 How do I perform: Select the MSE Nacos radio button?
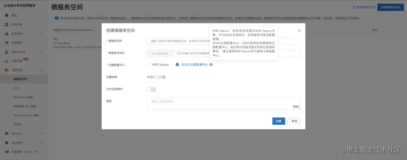[x=149, y=65]
